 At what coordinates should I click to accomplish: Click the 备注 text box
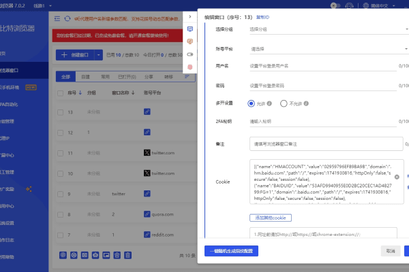click(x=326, y=144)
